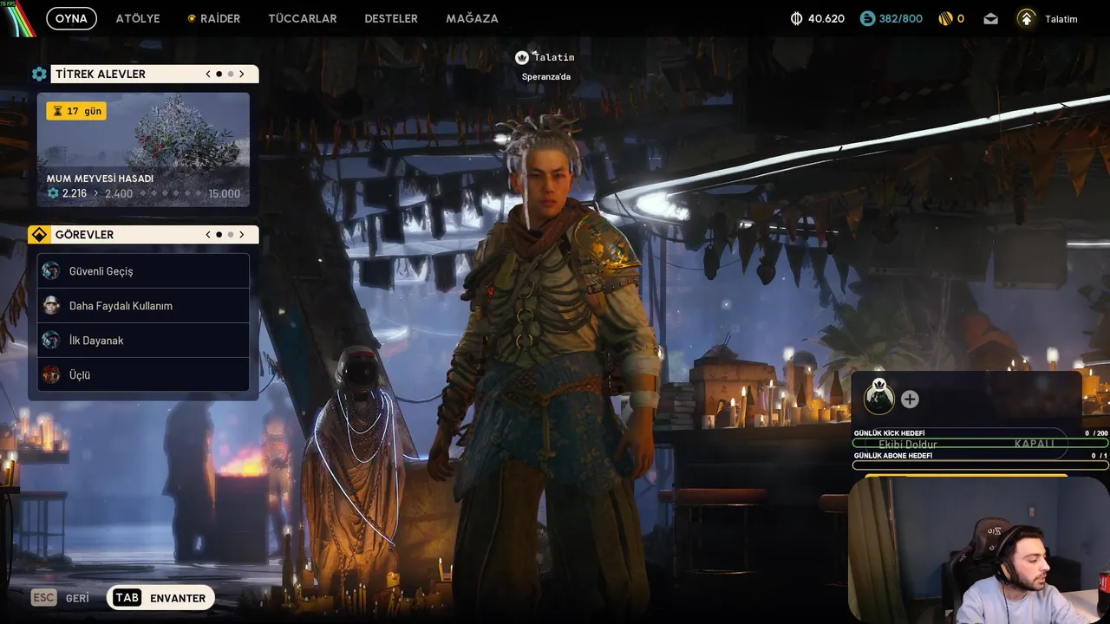
Task: Click the gear icon beside TİTREK ALEVLER
Action: click(x=39, y=75)
